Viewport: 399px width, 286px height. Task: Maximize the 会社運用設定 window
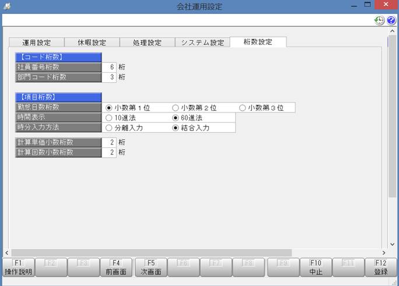click(x=367, y=5)
